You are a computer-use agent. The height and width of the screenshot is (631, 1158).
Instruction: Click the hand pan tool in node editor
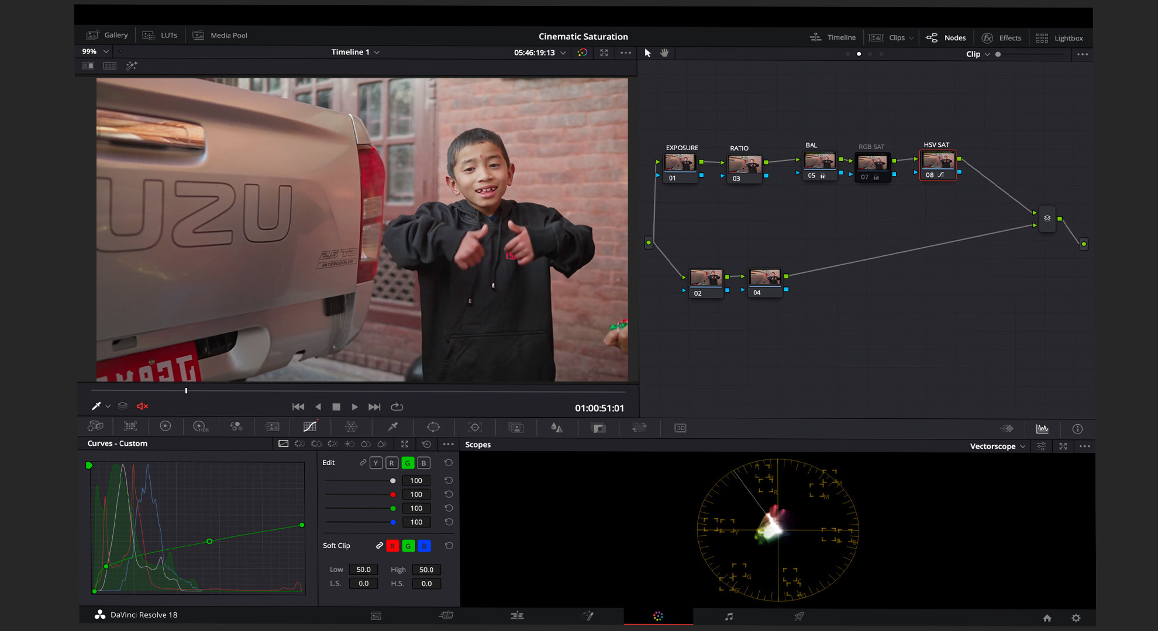coord(664,53)
